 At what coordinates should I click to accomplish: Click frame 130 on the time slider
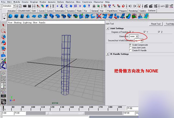pyautogui.click(x=62, y=107)
